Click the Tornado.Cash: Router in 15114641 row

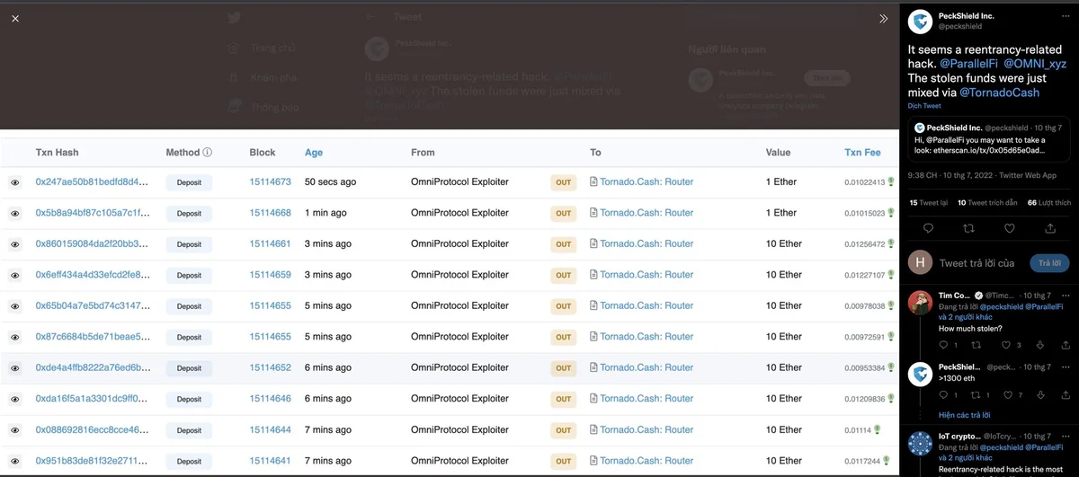coord(647,461)
